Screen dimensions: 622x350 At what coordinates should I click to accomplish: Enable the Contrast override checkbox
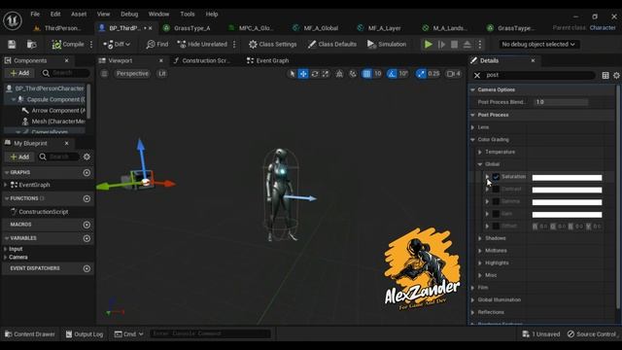click(496, 190)
